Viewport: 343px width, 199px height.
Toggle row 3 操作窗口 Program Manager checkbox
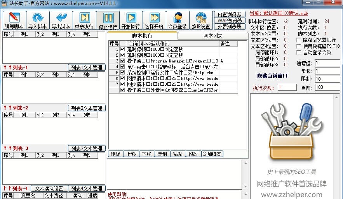pos(122,61)
